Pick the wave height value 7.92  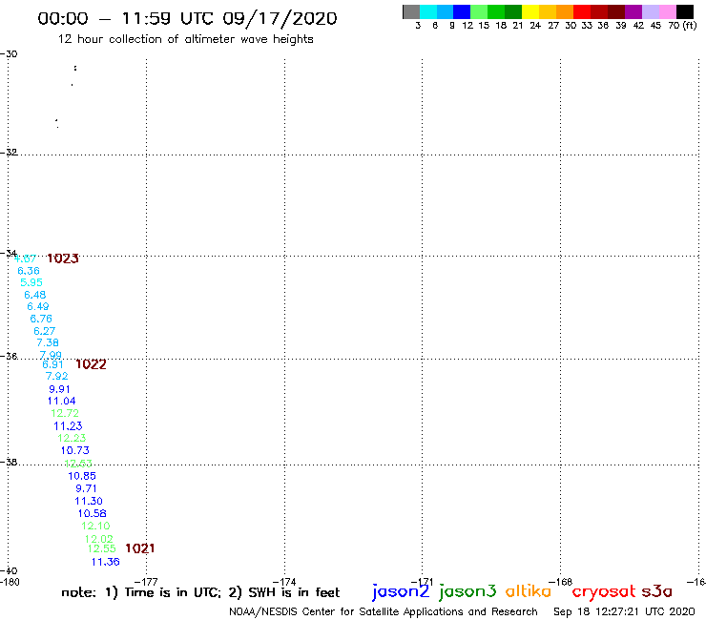(56, 376)
